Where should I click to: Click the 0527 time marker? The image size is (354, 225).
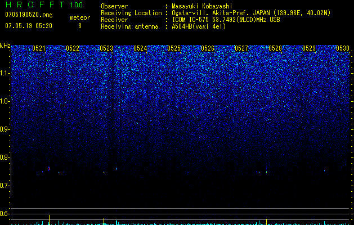tap(241, 48)
